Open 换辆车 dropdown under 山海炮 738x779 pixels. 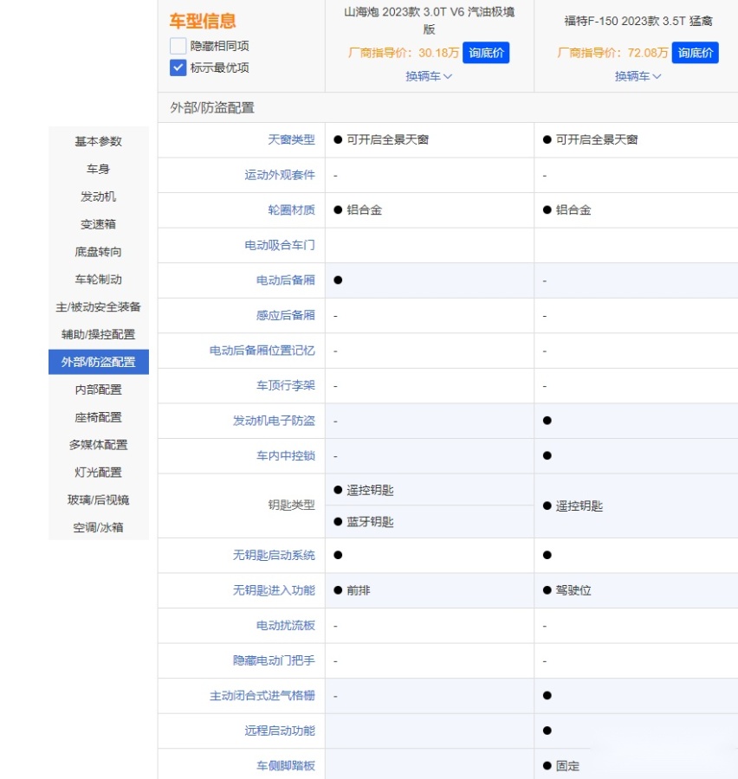tap(429, 76)
